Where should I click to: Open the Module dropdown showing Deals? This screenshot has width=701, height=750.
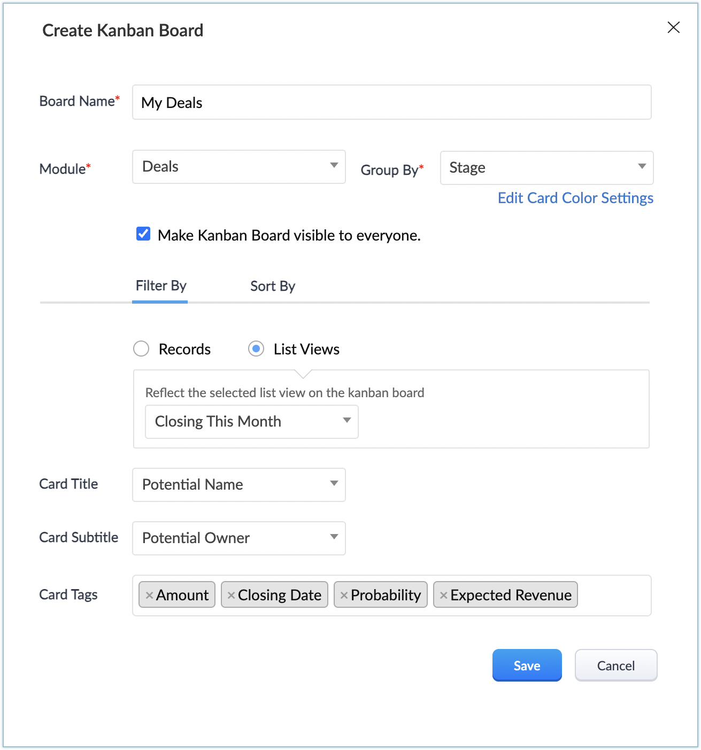click(238, 167)
